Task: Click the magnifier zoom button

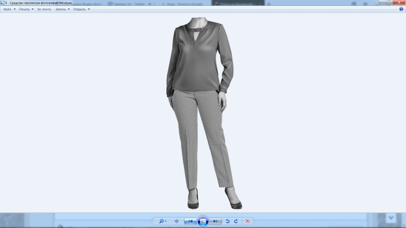Action: tap(162, 221)
